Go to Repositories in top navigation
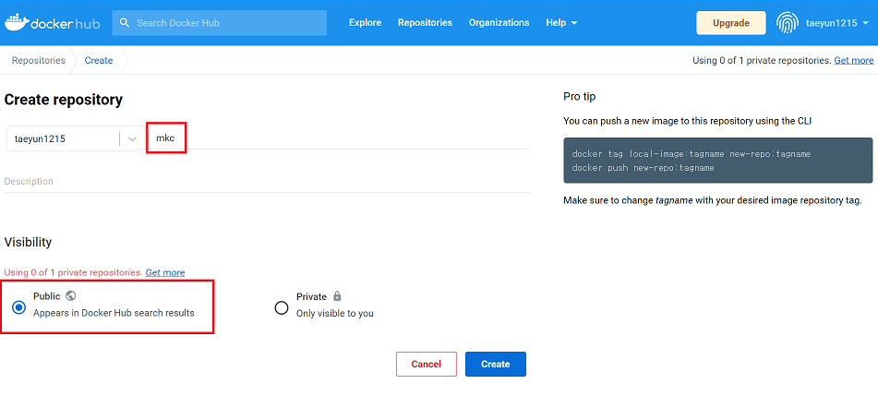878x396 pixels. click(425, 23)
